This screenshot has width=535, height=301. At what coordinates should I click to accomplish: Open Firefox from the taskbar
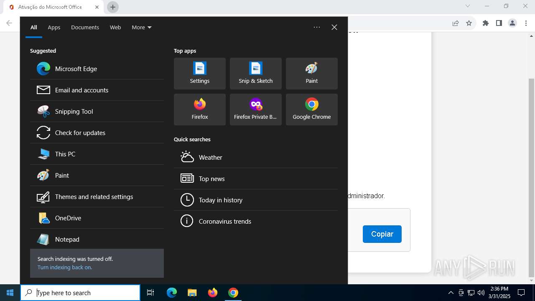click(x=213, y=293)
